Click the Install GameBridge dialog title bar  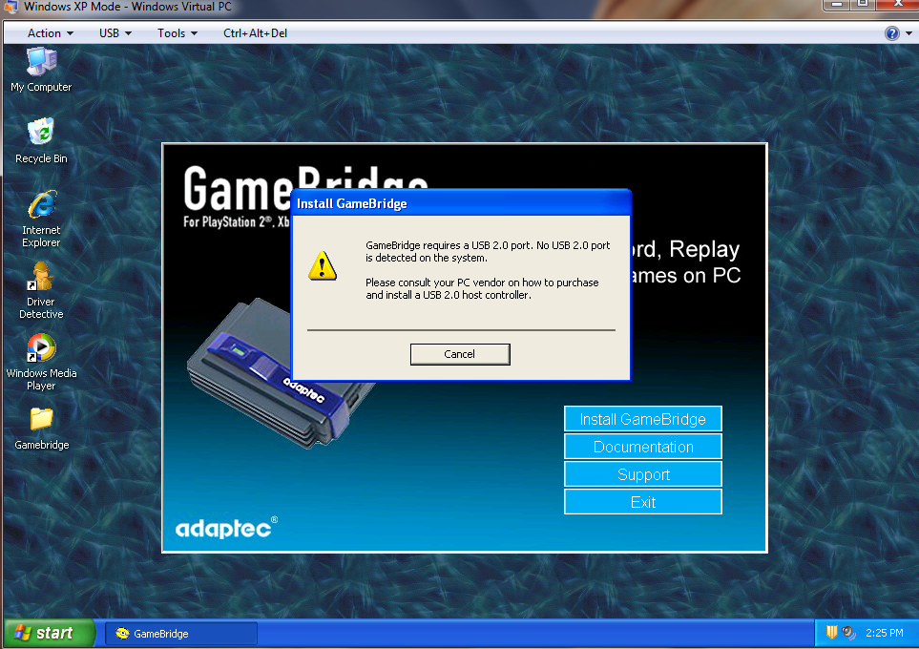click(461, 203)
